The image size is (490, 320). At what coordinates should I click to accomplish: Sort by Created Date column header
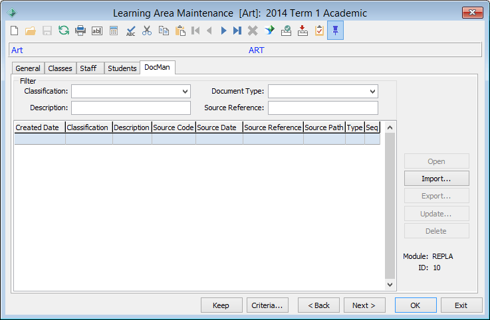point(40,127)
